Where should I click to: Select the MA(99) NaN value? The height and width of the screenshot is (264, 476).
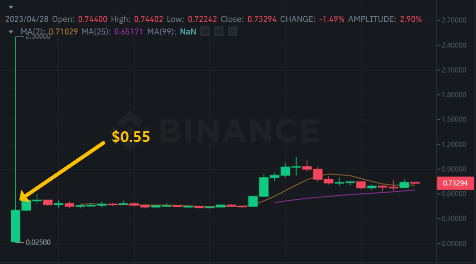[x=188, y=32]
